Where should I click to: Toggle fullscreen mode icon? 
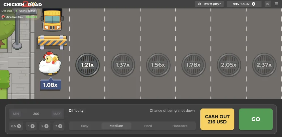(268, 4)
